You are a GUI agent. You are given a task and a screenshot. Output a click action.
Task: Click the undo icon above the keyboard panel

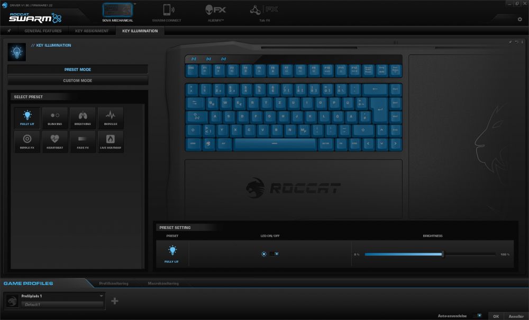coord(516,42)
